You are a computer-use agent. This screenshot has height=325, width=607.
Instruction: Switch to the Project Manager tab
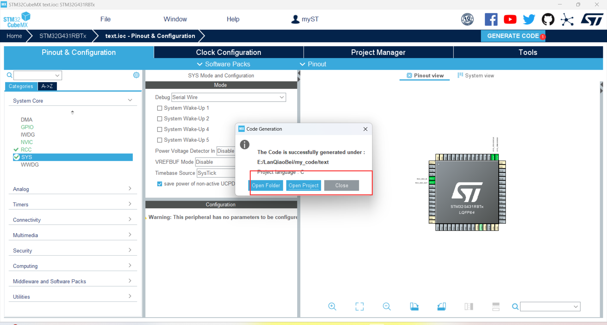378,52
